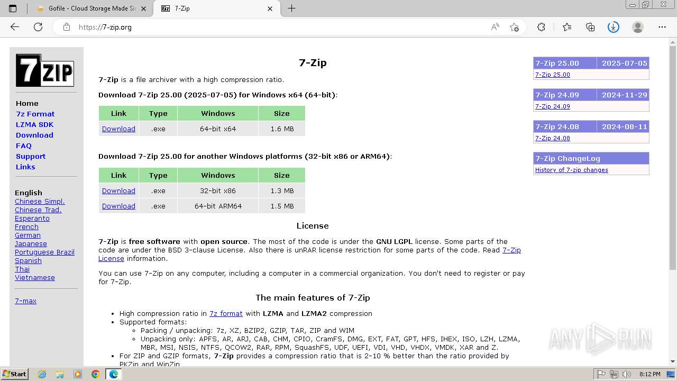Click the page vertical scrollbar down arrow
This screenshot has height=381, width=677.
(673, 361)
